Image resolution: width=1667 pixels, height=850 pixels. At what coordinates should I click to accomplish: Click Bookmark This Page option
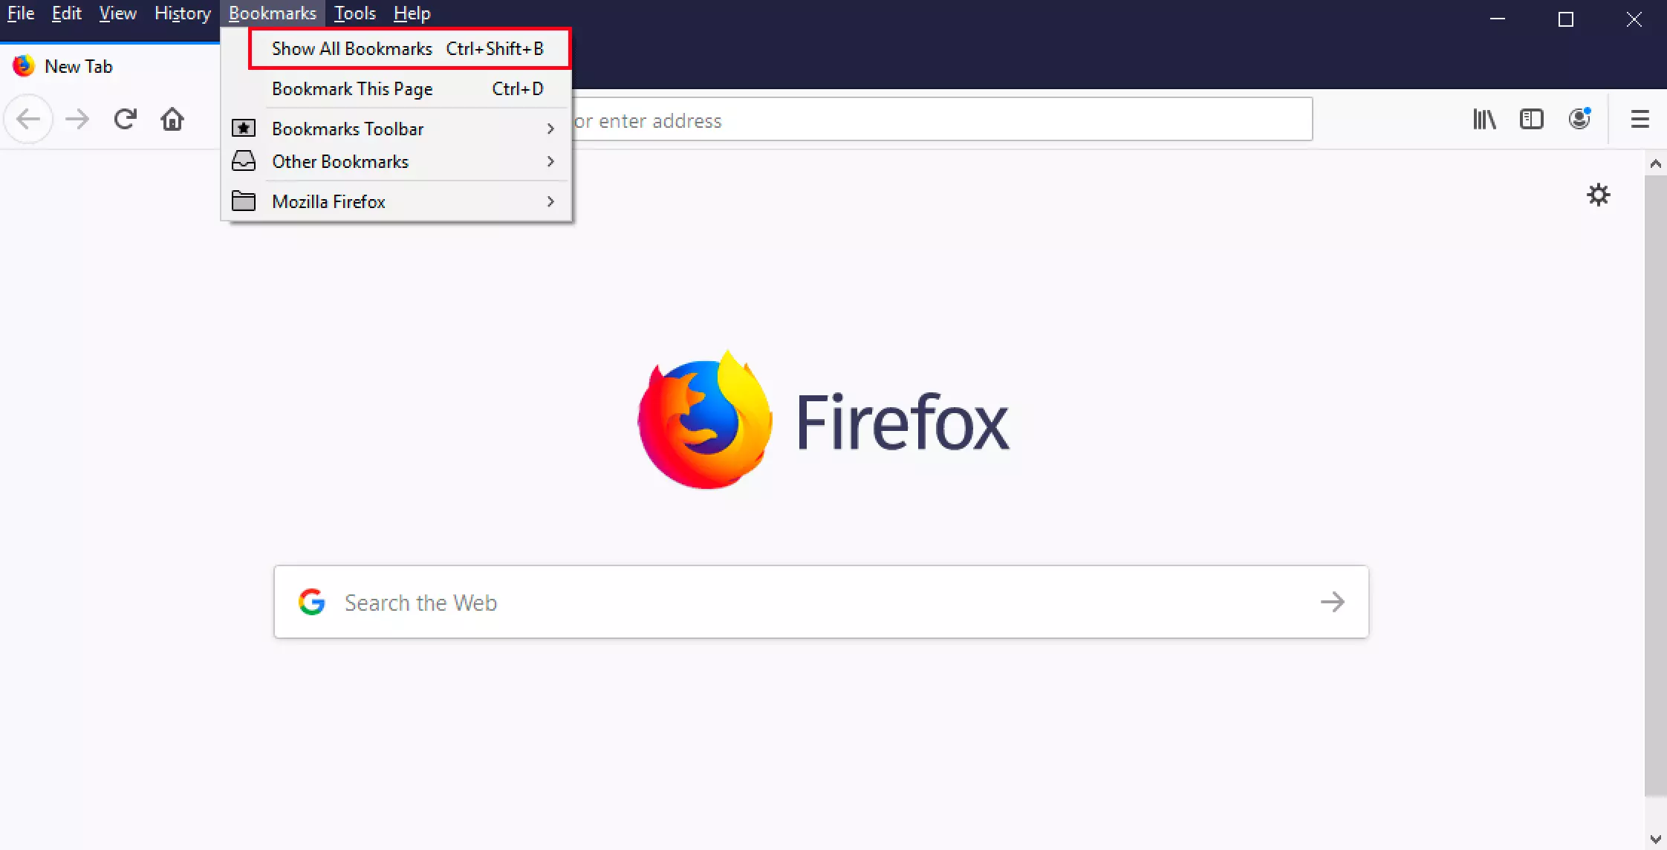(x=352, y=88)
